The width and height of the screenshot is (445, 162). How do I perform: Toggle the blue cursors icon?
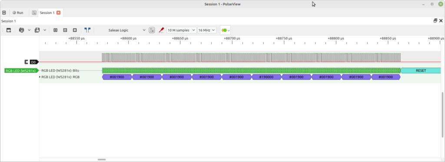pyautogui.click(x=87, y=30)
